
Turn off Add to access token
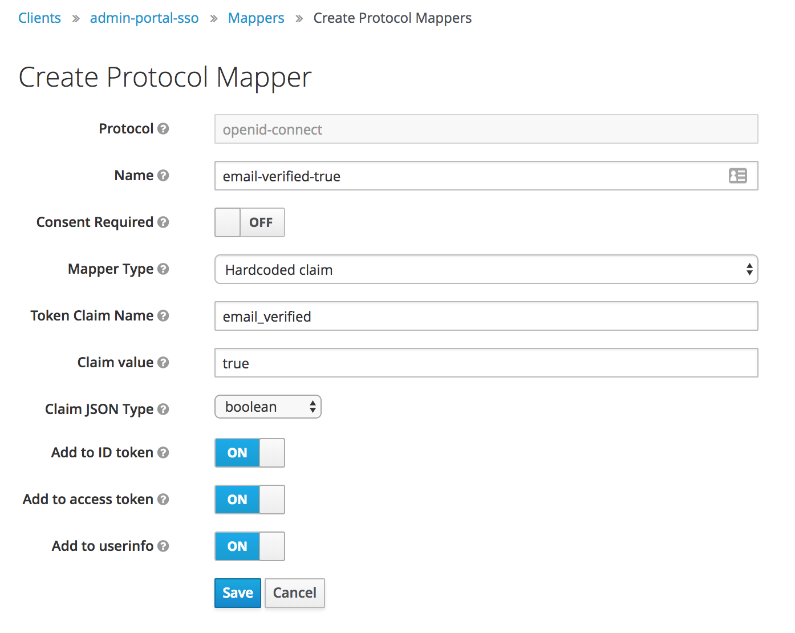click(x=249, y=500)
